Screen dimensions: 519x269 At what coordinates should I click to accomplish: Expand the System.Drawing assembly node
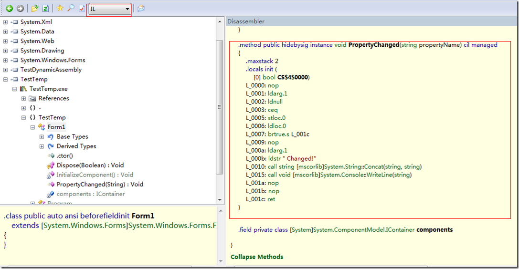pos(5,51)
